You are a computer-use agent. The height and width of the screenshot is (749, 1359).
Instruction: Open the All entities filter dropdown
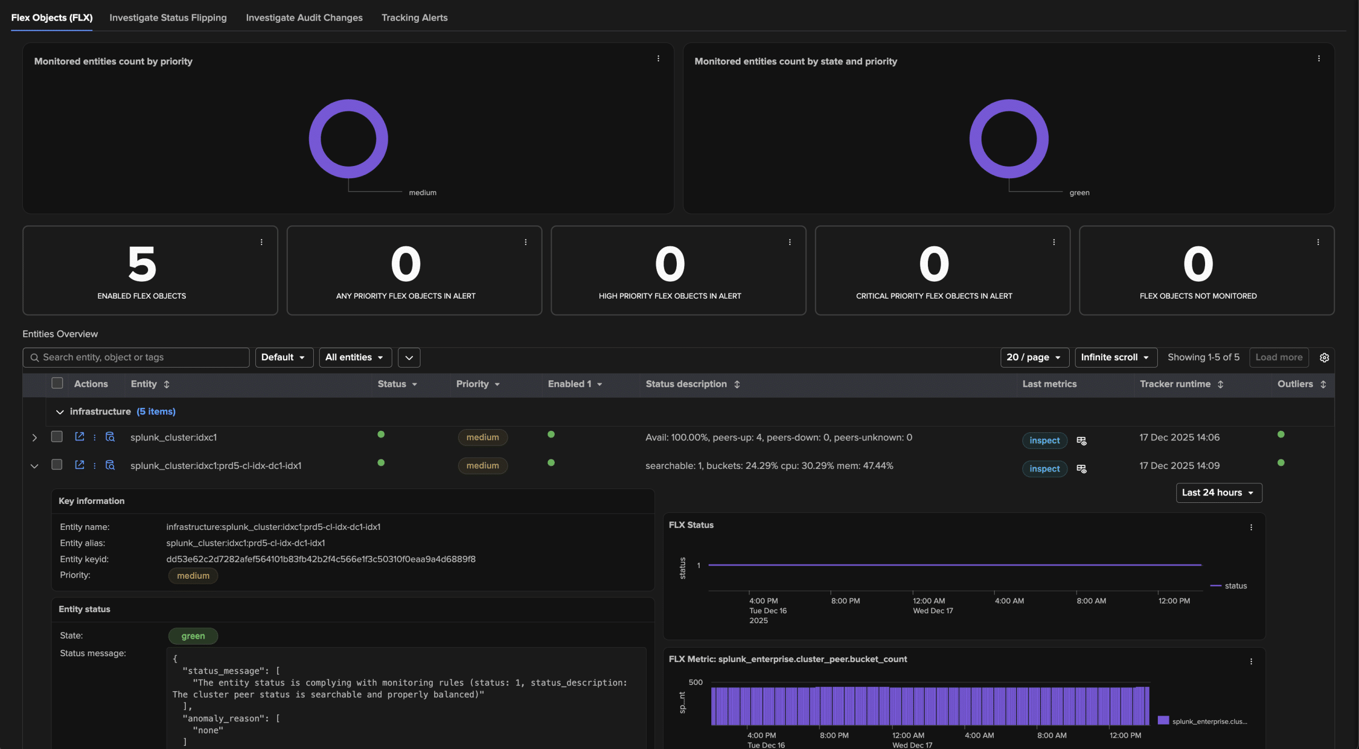click(355, 358)
